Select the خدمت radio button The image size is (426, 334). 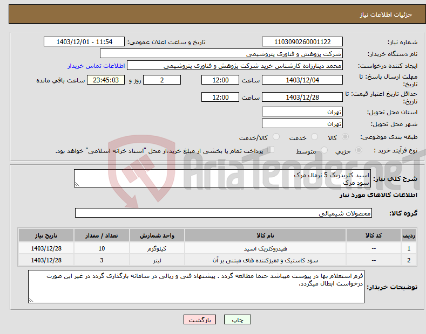(x=314, y=137)
